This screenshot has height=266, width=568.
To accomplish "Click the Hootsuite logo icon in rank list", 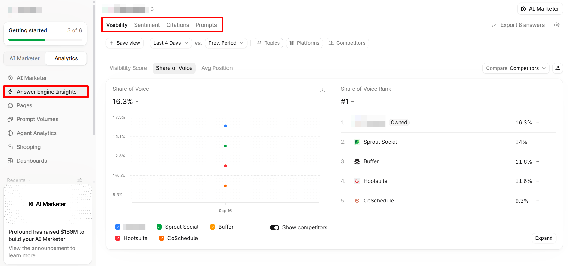I will (x=357, y=181).
